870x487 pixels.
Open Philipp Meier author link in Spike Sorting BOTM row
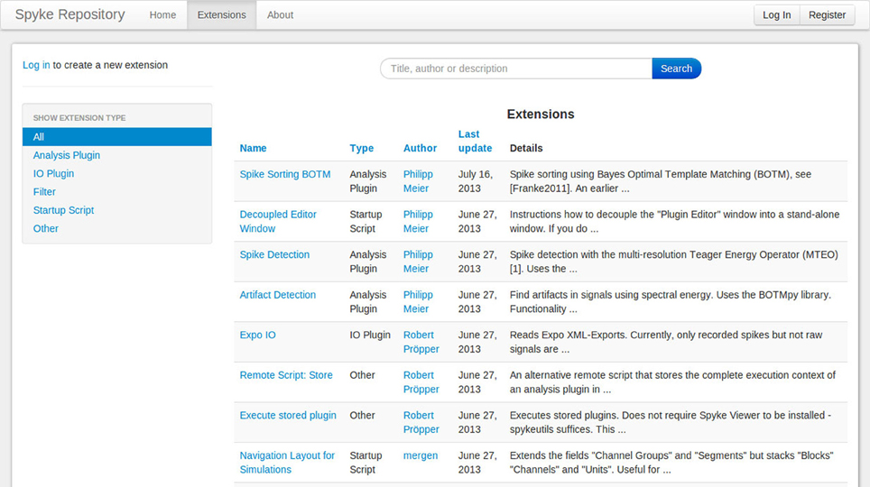pyautogui.click(x=418, y=181)
